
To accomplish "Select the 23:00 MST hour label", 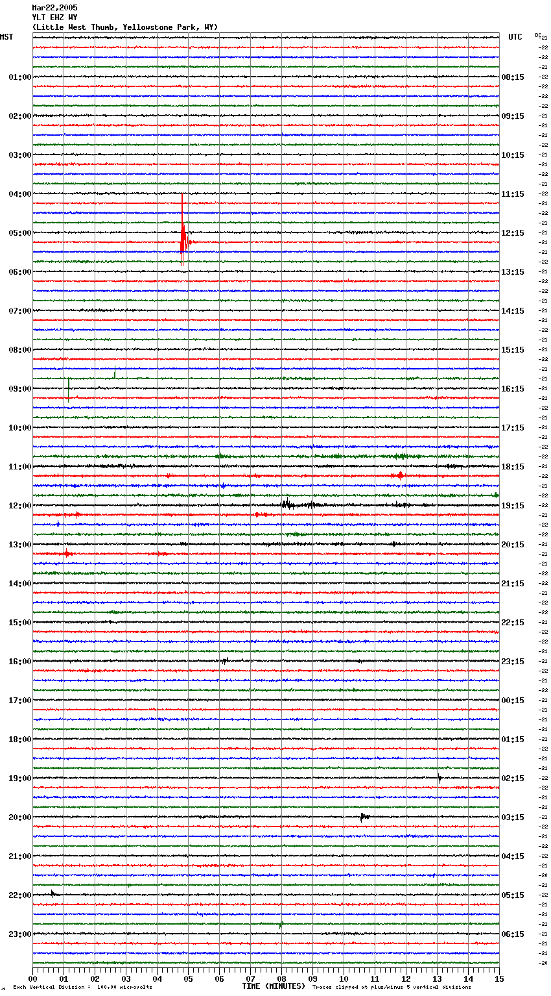I will [20, 934].
